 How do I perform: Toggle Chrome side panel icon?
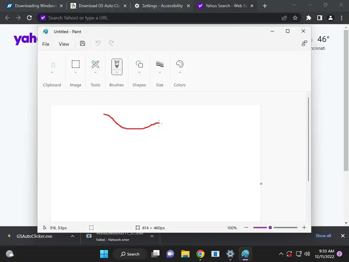[320, 18]
